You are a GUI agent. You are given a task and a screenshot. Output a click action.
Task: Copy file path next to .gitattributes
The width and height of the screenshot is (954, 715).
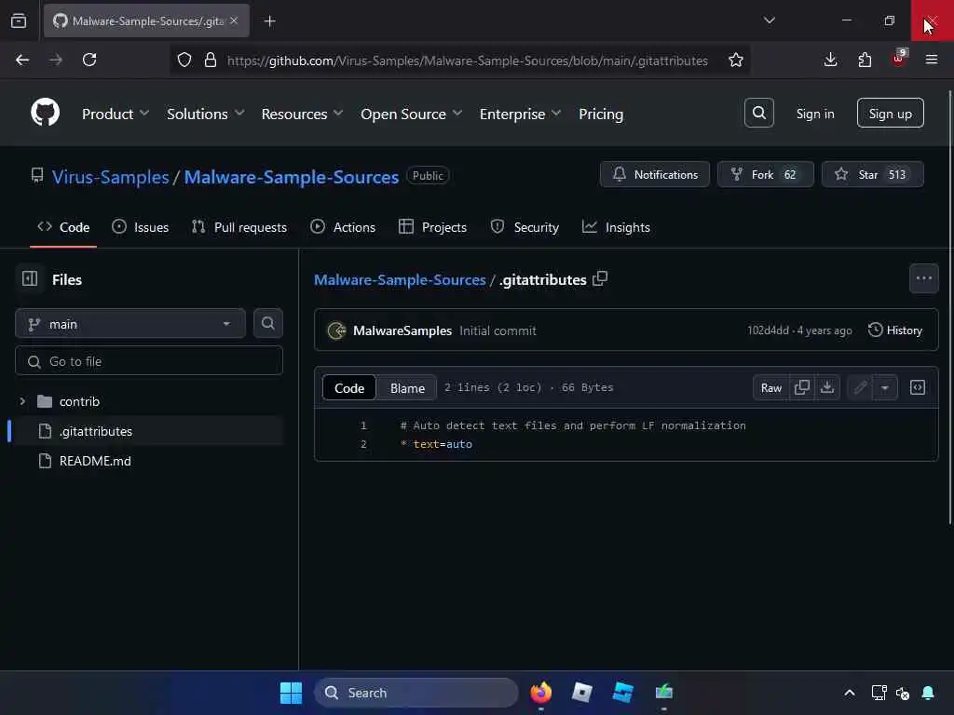coord(600,278)
